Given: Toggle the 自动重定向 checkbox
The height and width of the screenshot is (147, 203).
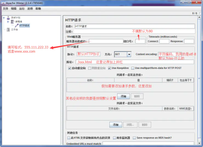Looking at the screenshot, I should 70,68.
